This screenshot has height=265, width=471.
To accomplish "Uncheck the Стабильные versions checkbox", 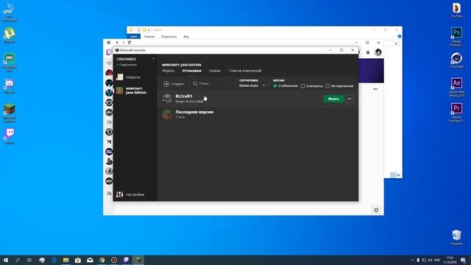I will click(275, 86).
